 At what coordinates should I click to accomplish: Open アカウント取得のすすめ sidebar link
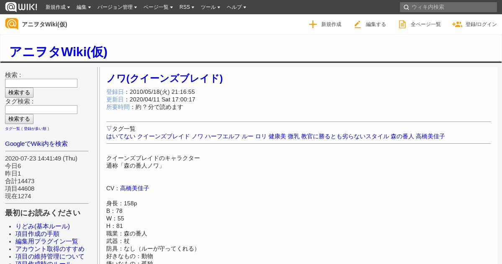(x=50, y=249)
